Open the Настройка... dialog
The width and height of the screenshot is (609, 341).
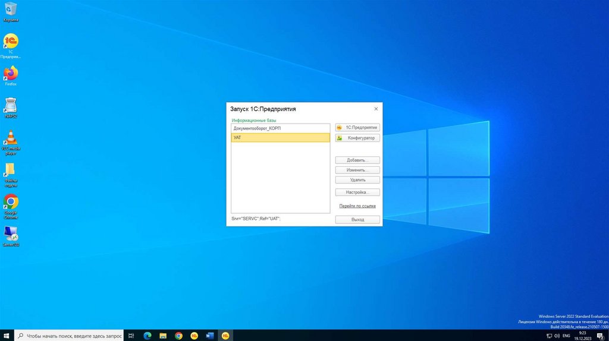coord(357,192)
